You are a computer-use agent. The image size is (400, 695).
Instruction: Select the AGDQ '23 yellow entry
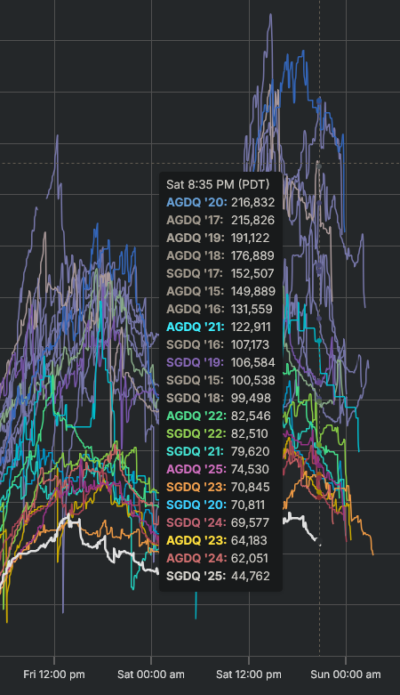[217, 540]
